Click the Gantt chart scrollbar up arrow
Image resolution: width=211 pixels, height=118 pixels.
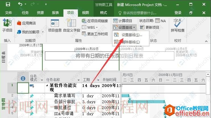(x=208, y=74)
